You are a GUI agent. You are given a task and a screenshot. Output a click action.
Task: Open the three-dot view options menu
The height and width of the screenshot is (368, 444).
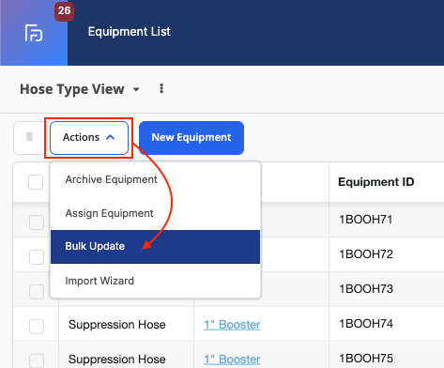point(161,88)
